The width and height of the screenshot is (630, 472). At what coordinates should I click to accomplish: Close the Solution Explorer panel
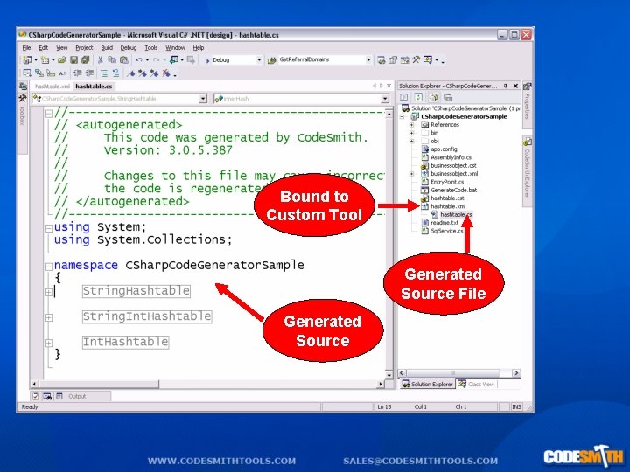(x=516, y=86)
